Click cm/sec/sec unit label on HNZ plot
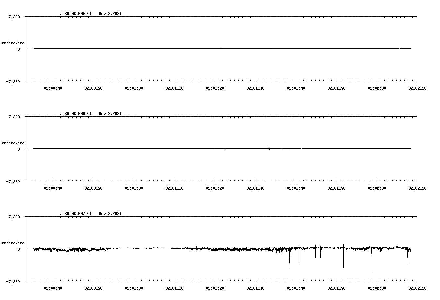The width and height of the screenshot is (440, 300). point(13,243)
